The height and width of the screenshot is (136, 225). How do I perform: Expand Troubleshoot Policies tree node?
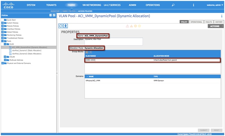click(2, 38)
